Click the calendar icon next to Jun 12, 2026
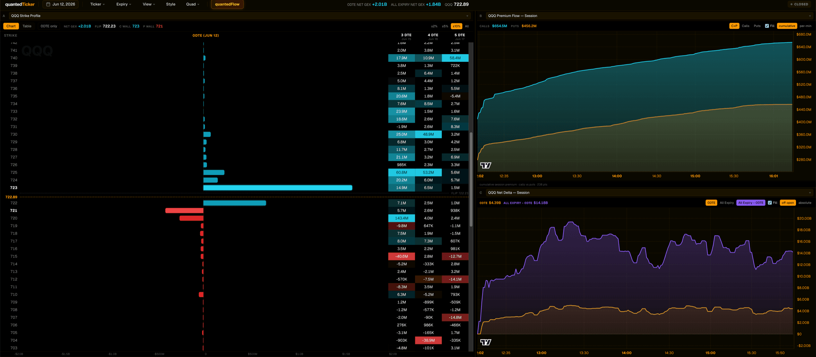 48,4
